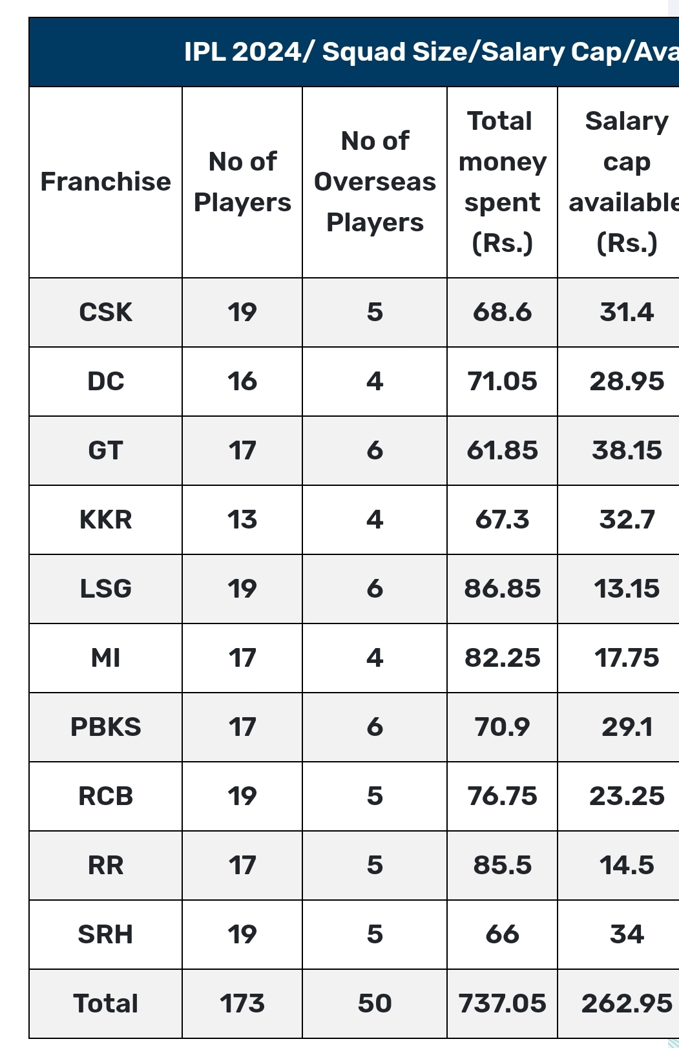Select the RR franchise cell
This screenshot has height=1048, width=679.
(105, 866)
